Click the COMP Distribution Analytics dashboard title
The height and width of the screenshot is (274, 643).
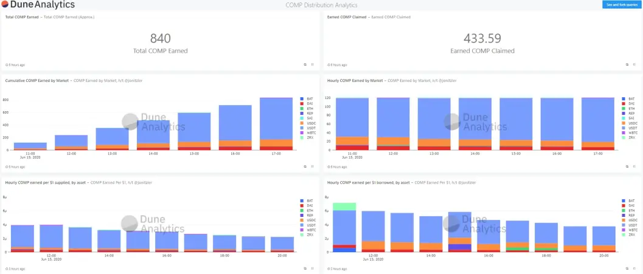(321, 5)
